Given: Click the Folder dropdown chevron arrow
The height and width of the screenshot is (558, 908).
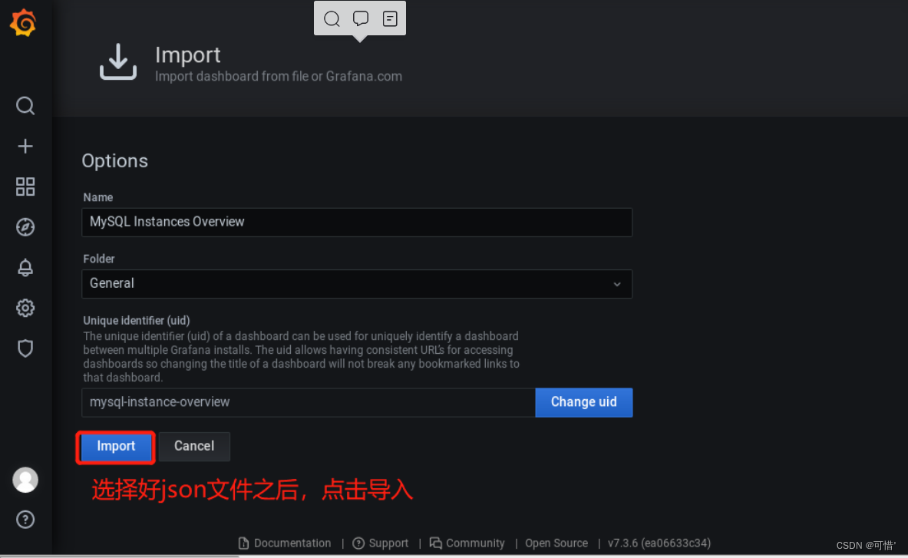Looking at the screenshot, I should pos(617,284).
